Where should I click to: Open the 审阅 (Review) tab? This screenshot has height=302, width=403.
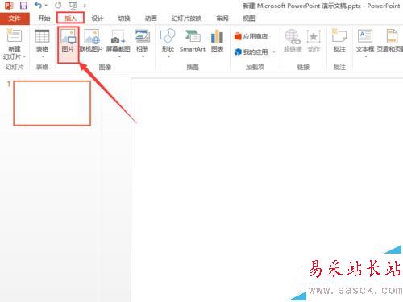click(x=222, y=19)
